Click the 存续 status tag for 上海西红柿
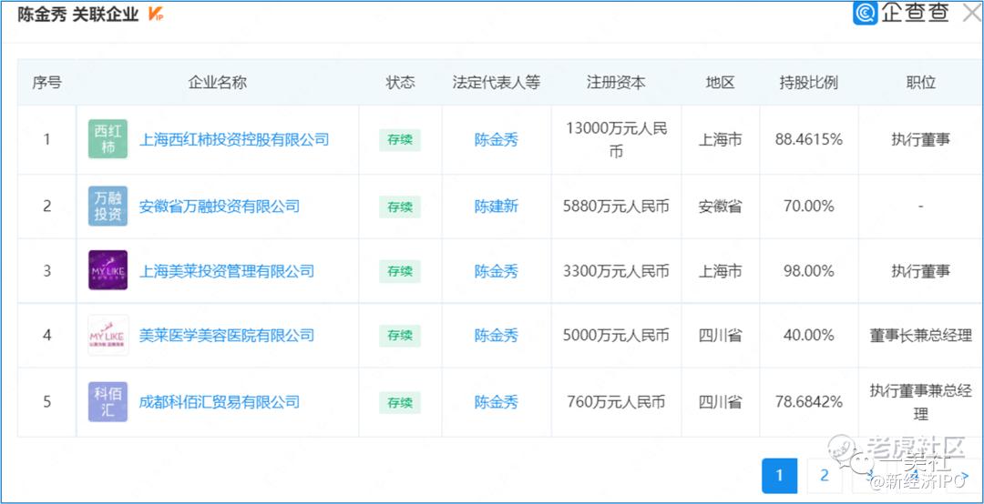This screenshot has height=504, width=984. click(x=400, y=140)
